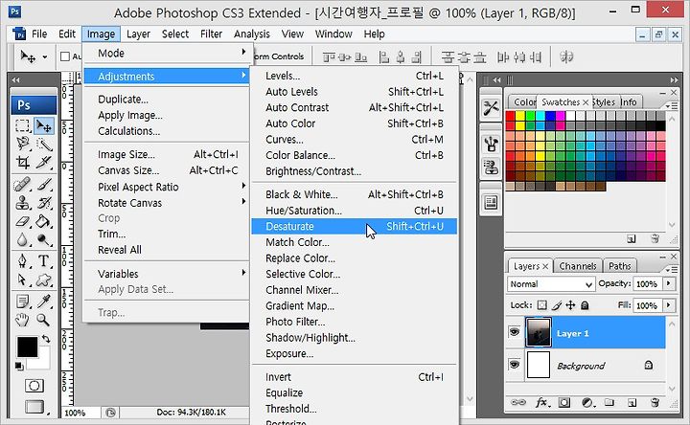Swap foreground and background colors
This screenshot has height=425, width=690.
pyautogui.click(x=46, y=339)
